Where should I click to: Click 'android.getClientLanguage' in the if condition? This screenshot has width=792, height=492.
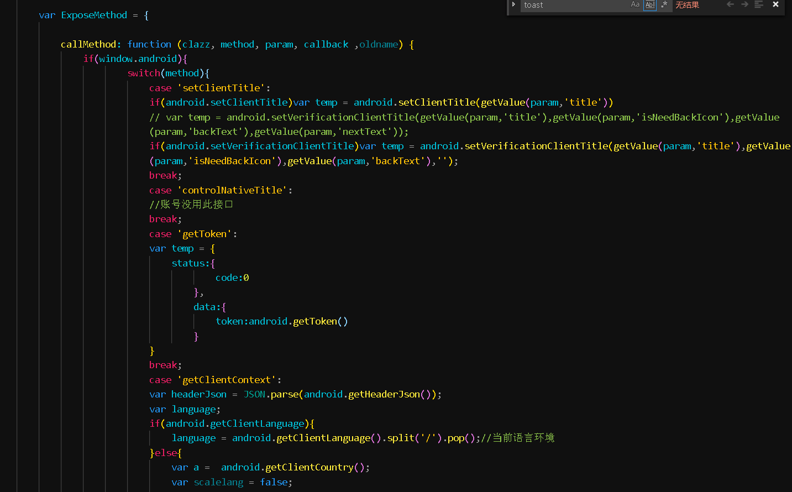(x=235, y=423)
